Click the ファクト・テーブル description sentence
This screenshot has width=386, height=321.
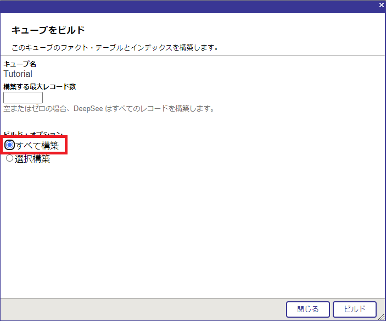[115, 47]
